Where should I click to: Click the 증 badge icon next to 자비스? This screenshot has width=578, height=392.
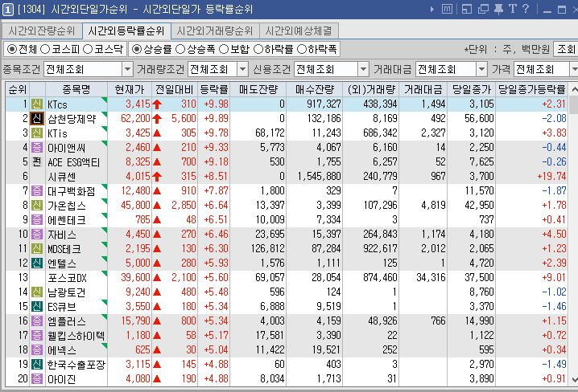[36, 235]
